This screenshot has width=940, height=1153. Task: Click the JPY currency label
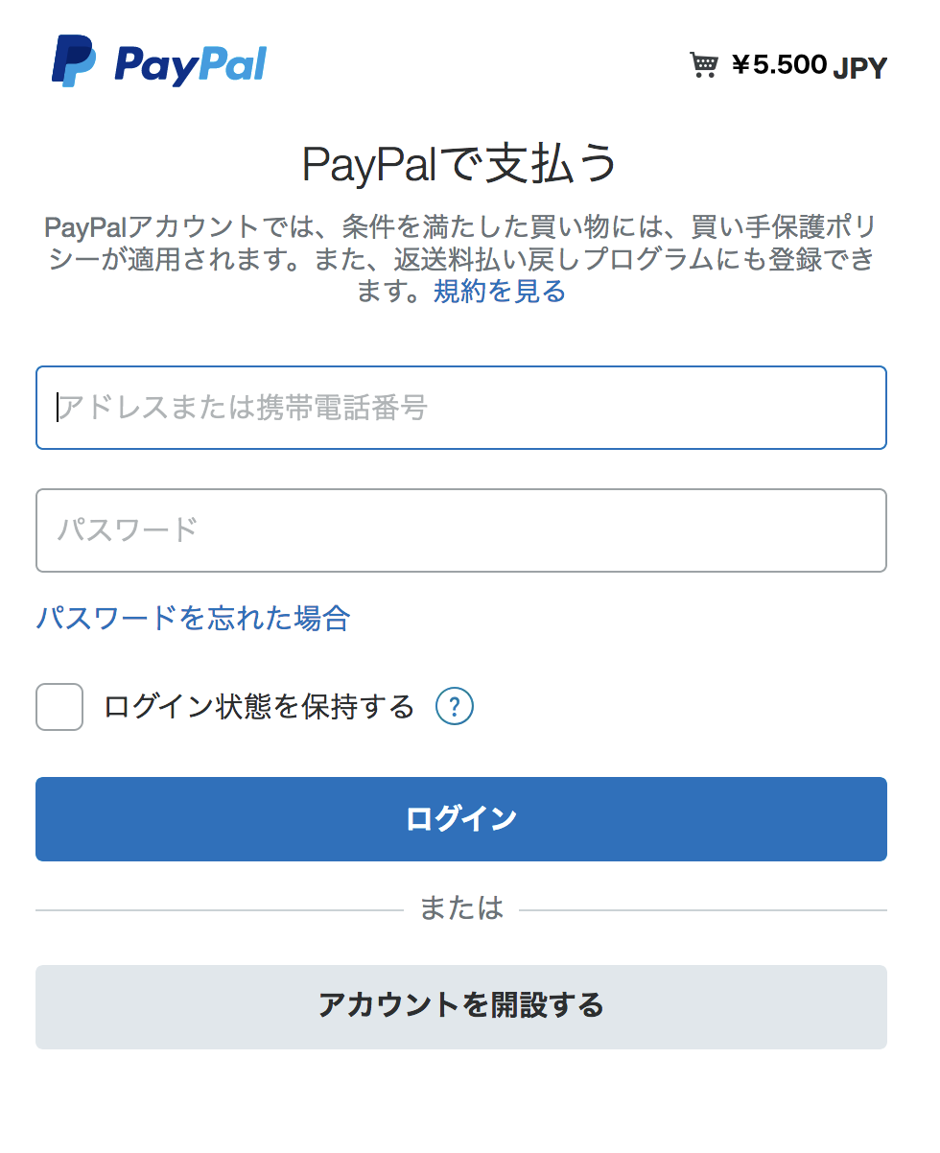click(x=860, y=68)
